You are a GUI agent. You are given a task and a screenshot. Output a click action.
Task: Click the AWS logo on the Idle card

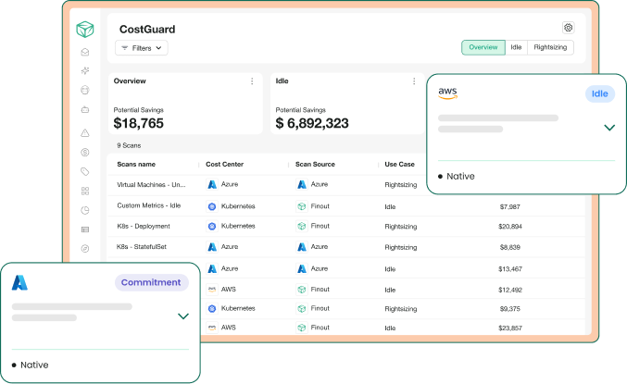447,93
